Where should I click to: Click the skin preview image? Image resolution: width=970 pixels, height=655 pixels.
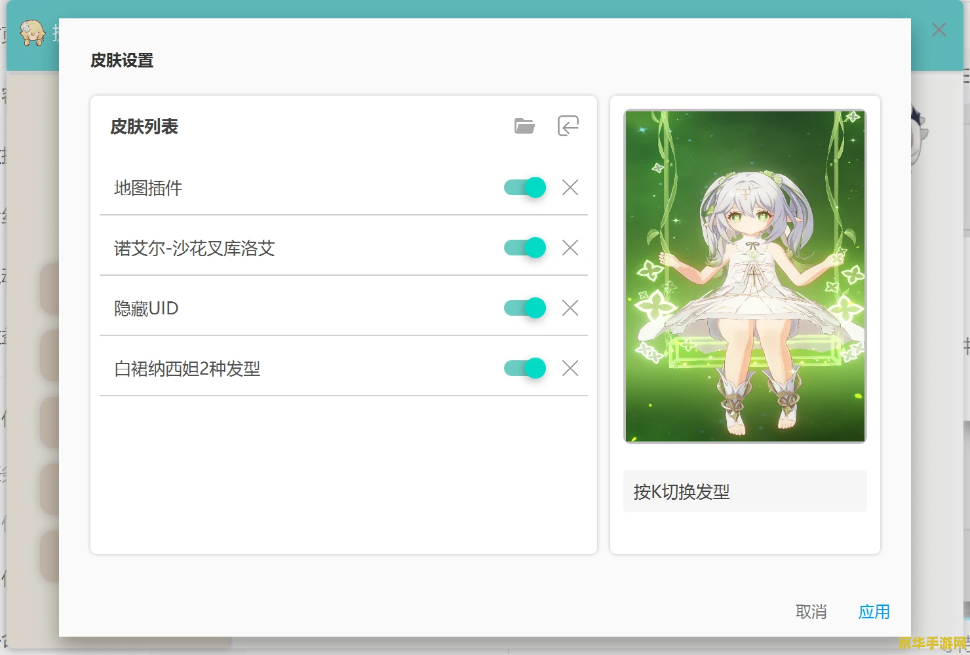(745, 276)
